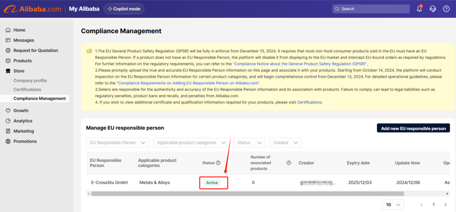This screenshot has width=456, height=212.
Task: Click the table horizontal scrollbar
Action: (x=247, y=194)
